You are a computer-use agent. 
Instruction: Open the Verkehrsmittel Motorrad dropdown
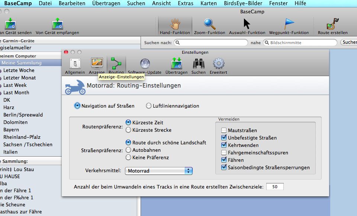click(159, 171)
